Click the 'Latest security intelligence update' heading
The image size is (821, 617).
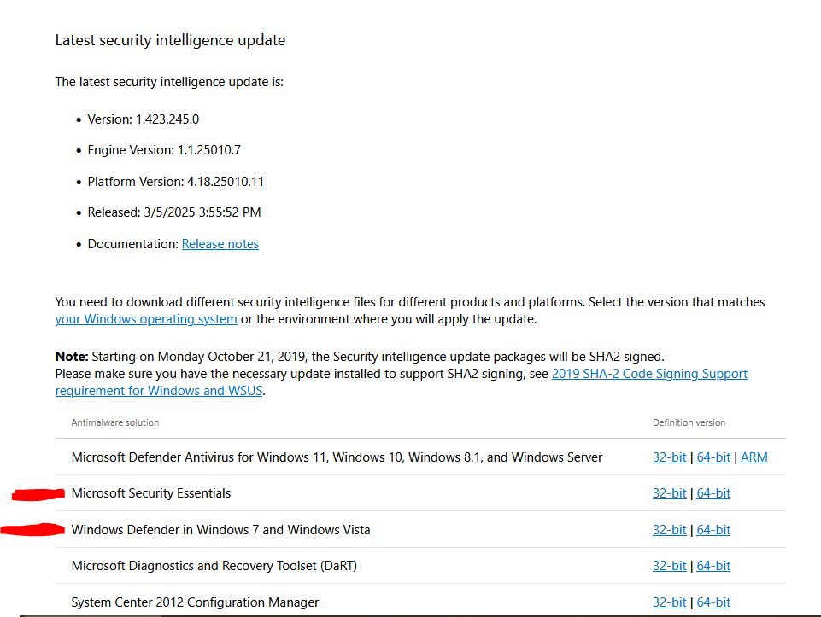170,40
